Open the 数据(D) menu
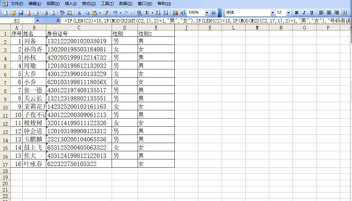Viewport: 352px width, 201px height. pos(125,4)
